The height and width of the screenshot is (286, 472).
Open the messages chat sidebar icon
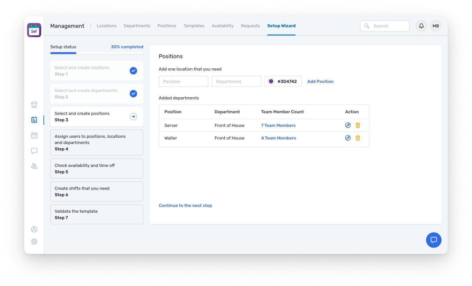tap(34, 151)
